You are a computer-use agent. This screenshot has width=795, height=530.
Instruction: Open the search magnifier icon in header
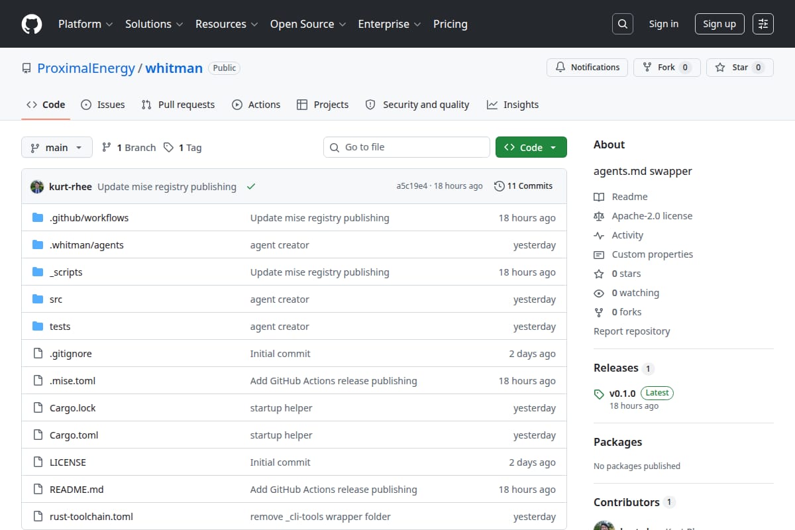pyautogui.click(x=622, y=24)
